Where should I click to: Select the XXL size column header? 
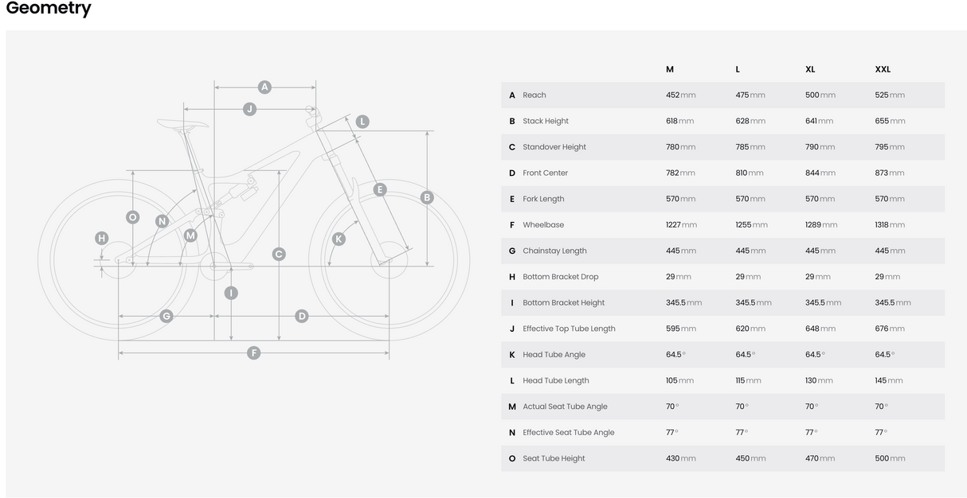click(883, 69)
